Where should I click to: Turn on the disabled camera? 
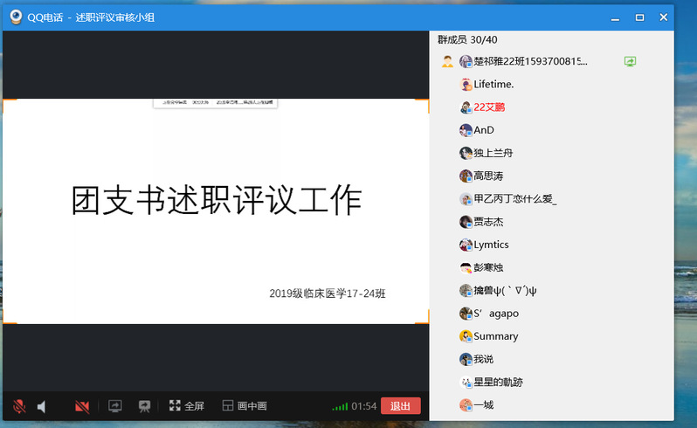click(x=82, y=406)
